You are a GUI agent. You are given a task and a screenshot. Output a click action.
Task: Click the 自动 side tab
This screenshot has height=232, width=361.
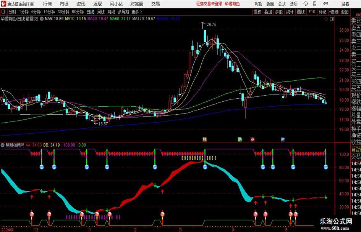pyautogui.click(x=356, y=150)
